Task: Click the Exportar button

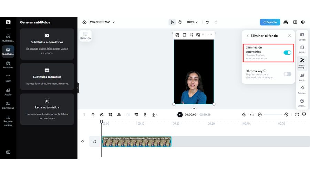Action: tap(270, 22)
